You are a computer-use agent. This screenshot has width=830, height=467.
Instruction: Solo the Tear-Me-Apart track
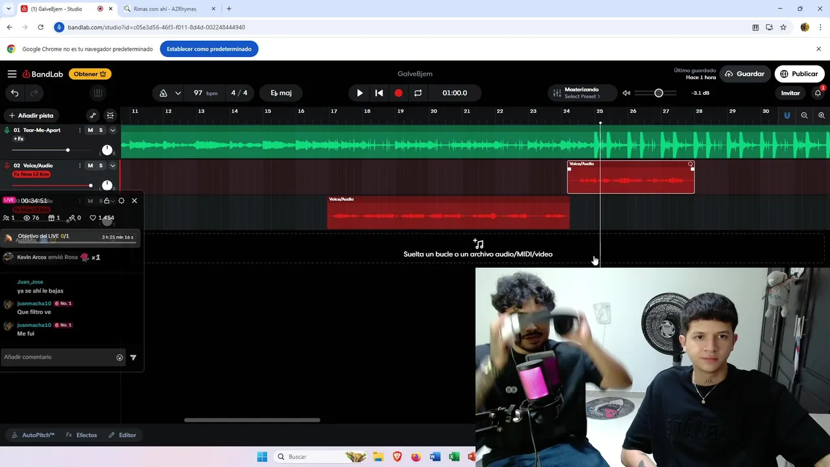point(101,130)
